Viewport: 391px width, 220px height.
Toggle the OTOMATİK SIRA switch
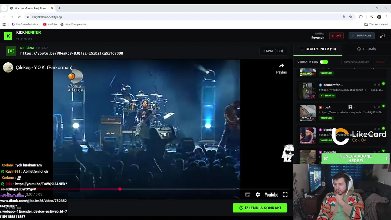tap(324, 62)
